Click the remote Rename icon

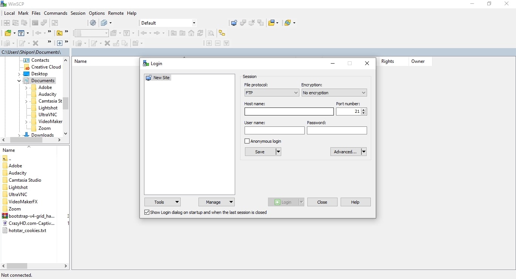(116, 43)
